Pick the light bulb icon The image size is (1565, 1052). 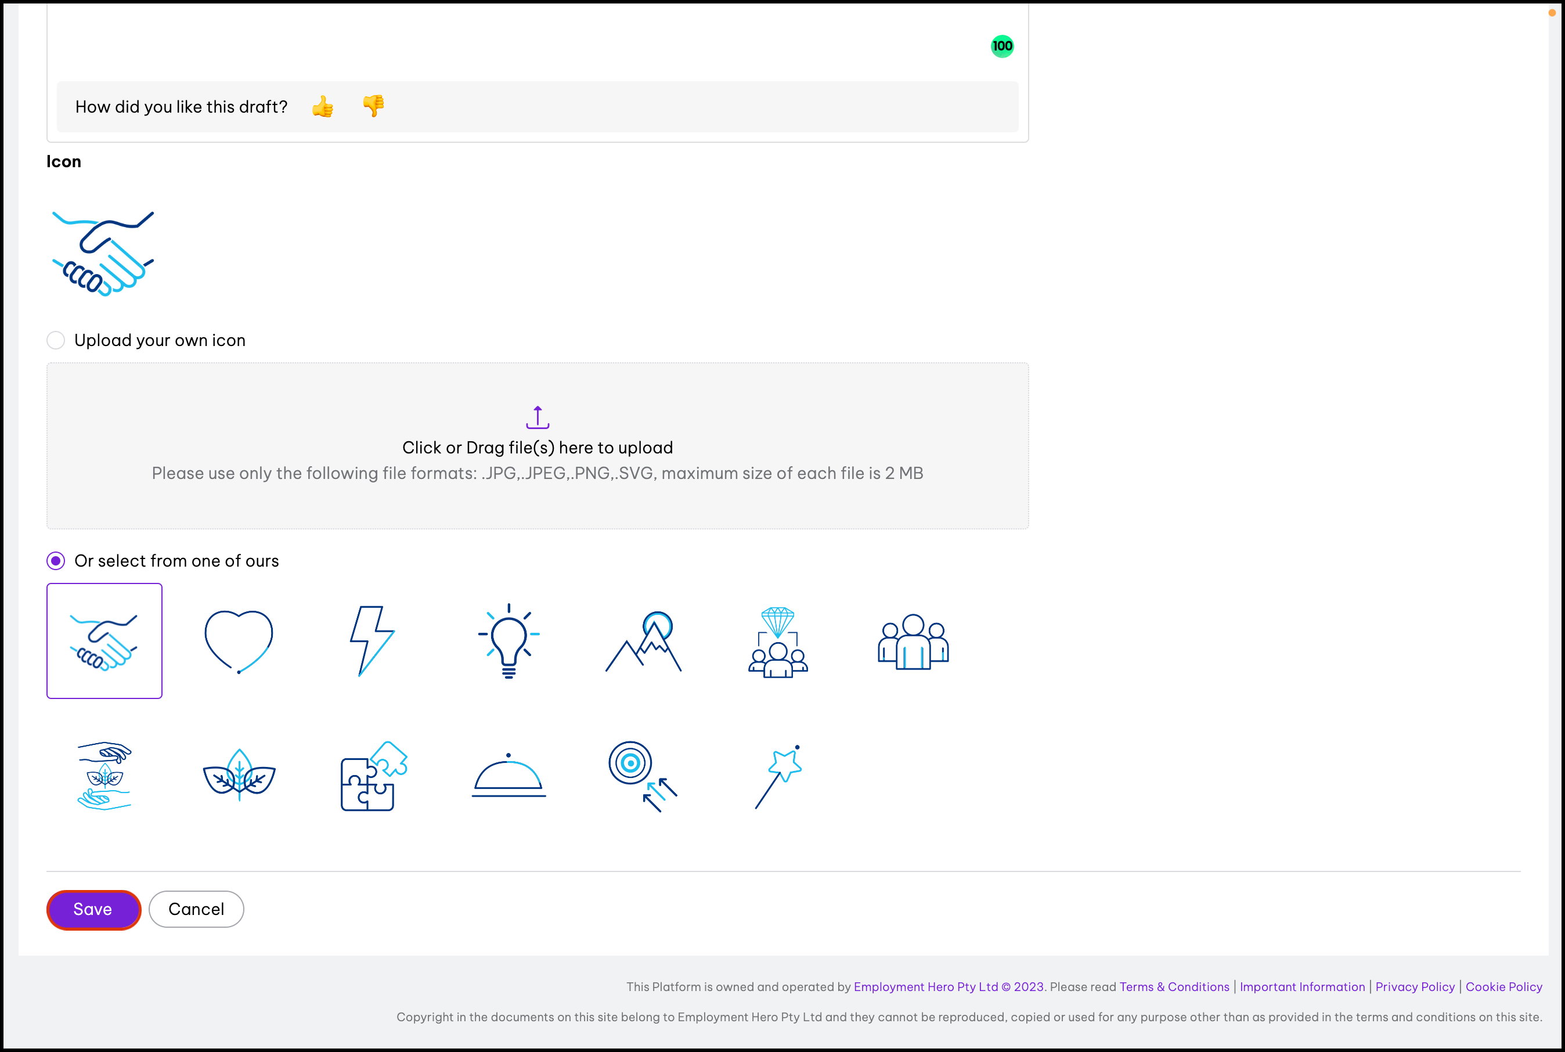click(x=509, y=641)
